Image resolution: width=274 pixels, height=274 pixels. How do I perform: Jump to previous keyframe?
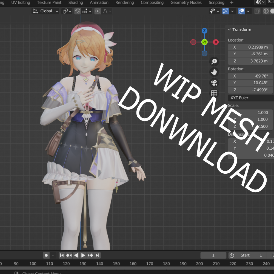click(69, 255)
